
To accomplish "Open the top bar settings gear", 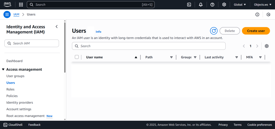I will [224, 5].
